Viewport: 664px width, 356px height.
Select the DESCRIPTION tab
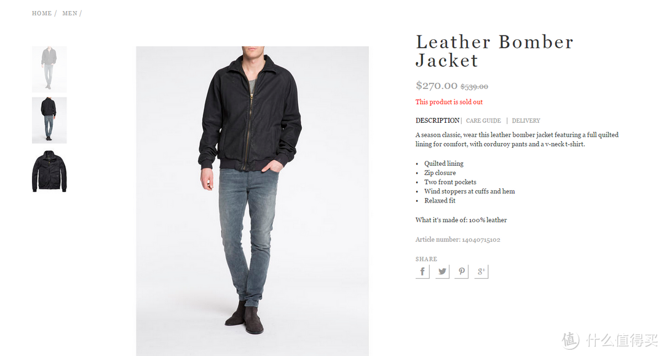[438, 120]
